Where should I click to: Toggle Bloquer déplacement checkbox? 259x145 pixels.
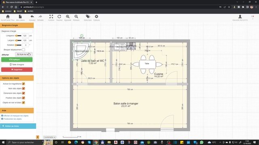[23, 50]
